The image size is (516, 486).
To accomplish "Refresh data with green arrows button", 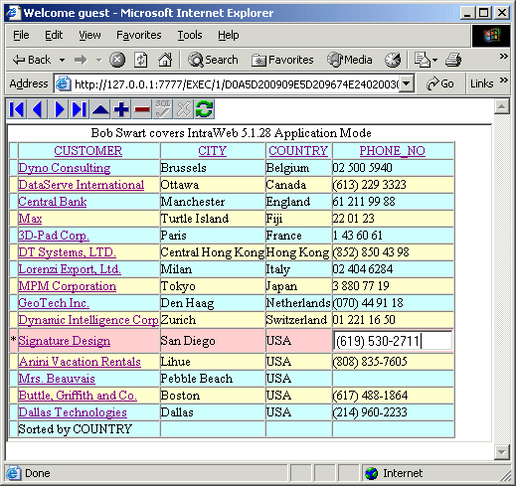I will (204, 109).
